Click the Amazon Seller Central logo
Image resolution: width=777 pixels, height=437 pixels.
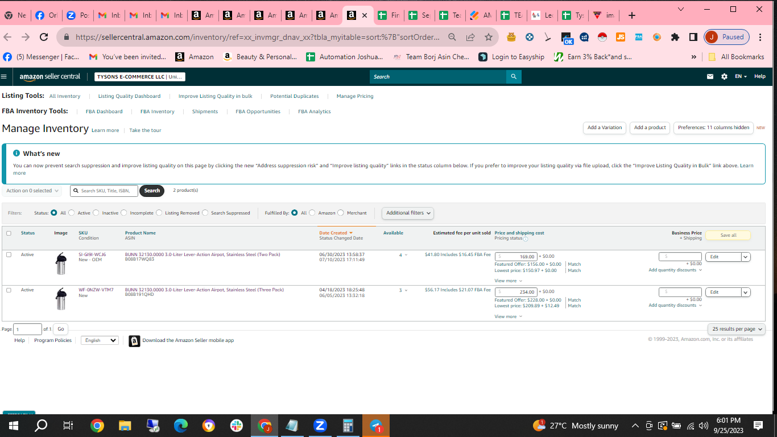click(50, 76)
